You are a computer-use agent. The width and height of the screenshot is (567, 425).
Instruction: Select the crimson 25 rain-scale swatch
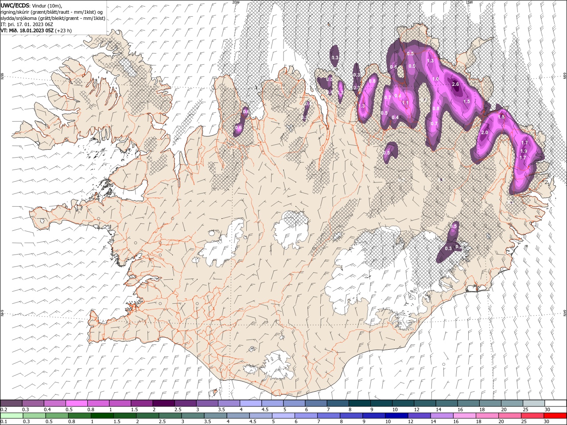pos(532,416)
